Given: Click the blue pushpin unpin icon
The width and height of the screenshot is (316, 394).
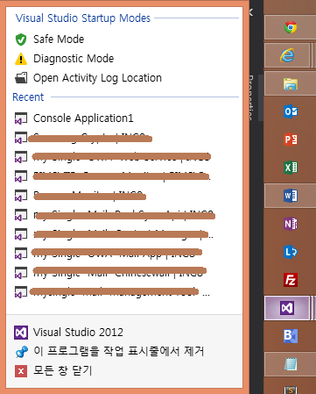Looking at the screenshot, I should pos(22,352).
